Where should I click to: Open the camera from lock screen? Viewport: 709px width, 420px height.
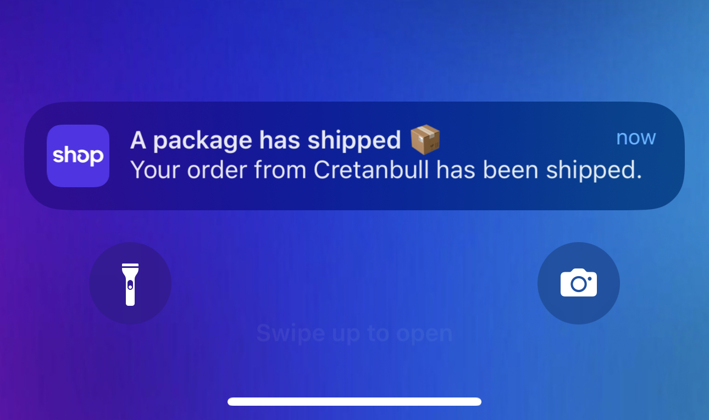(579, 283)
